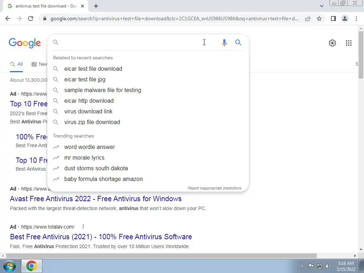
Task: Select suggestion virus download link
Action: [x=148, y=111]
